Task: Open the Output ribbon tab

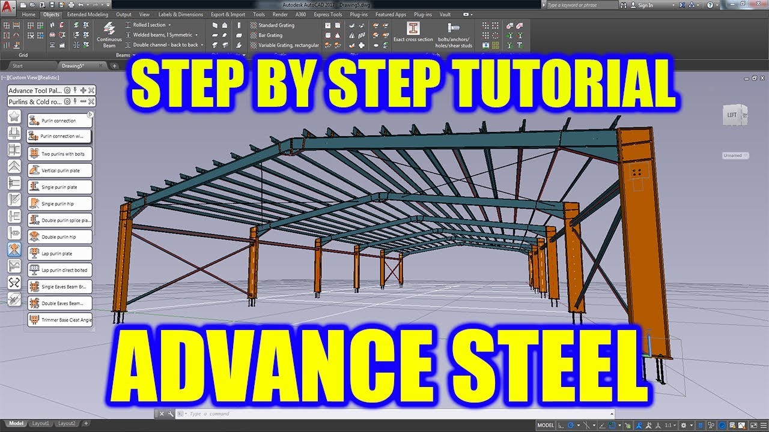Action: [124, 14]
